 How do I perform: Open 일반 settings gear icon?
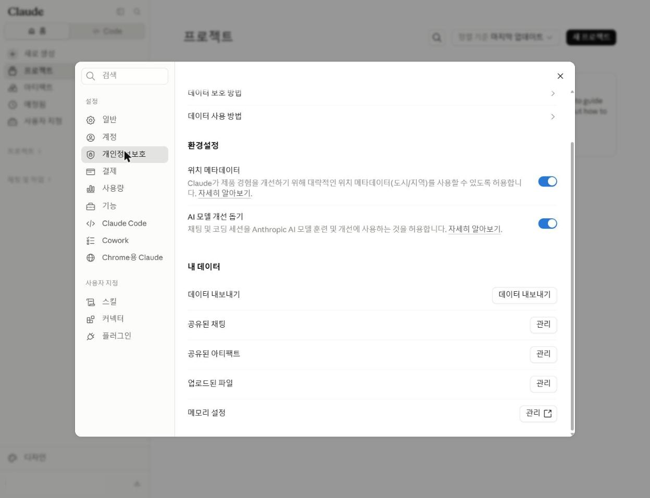(x=91, y=120)
